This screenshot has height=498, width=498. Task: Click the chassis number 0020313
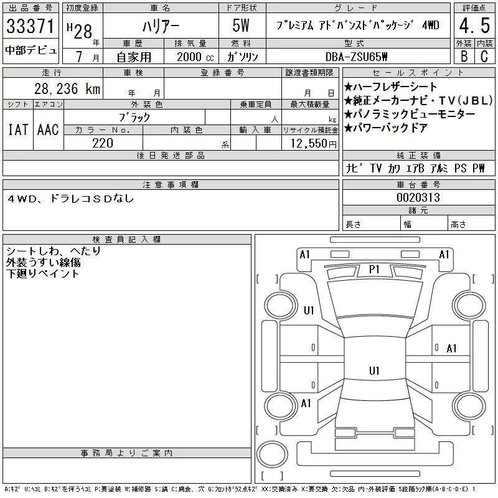(418, 197)
